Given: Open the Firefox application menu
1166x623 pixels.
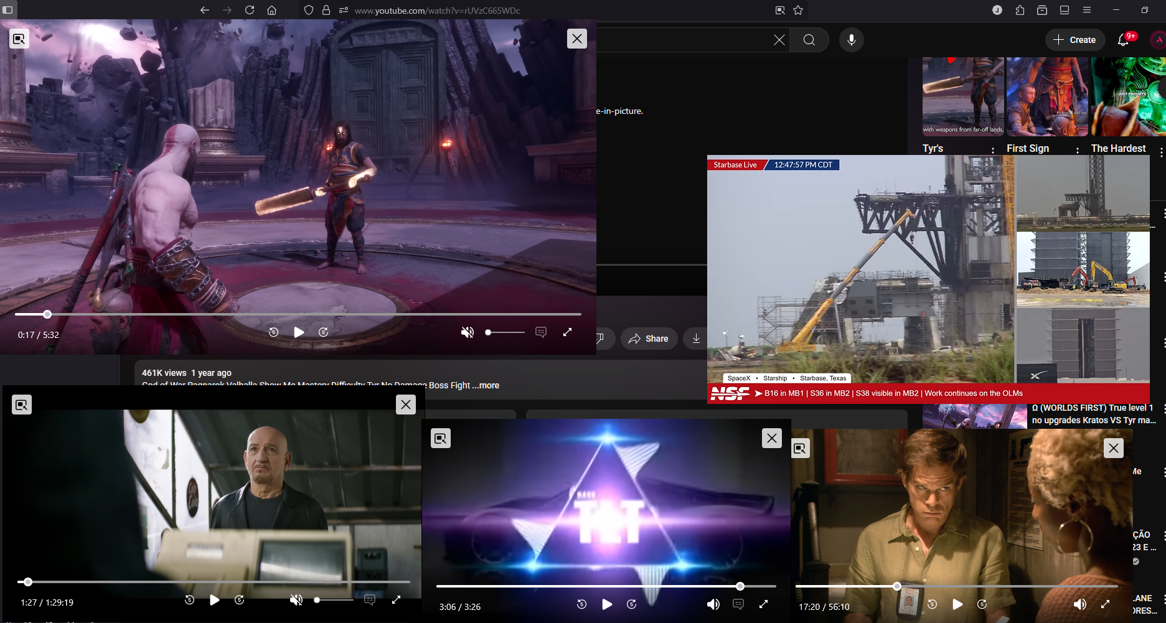Looking at the screenshot, I should (1087, 10).
